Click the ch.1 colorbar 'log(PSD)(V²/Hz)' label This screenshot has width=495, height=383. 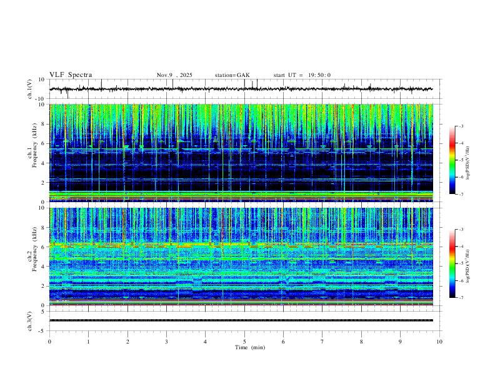point(468,163)
